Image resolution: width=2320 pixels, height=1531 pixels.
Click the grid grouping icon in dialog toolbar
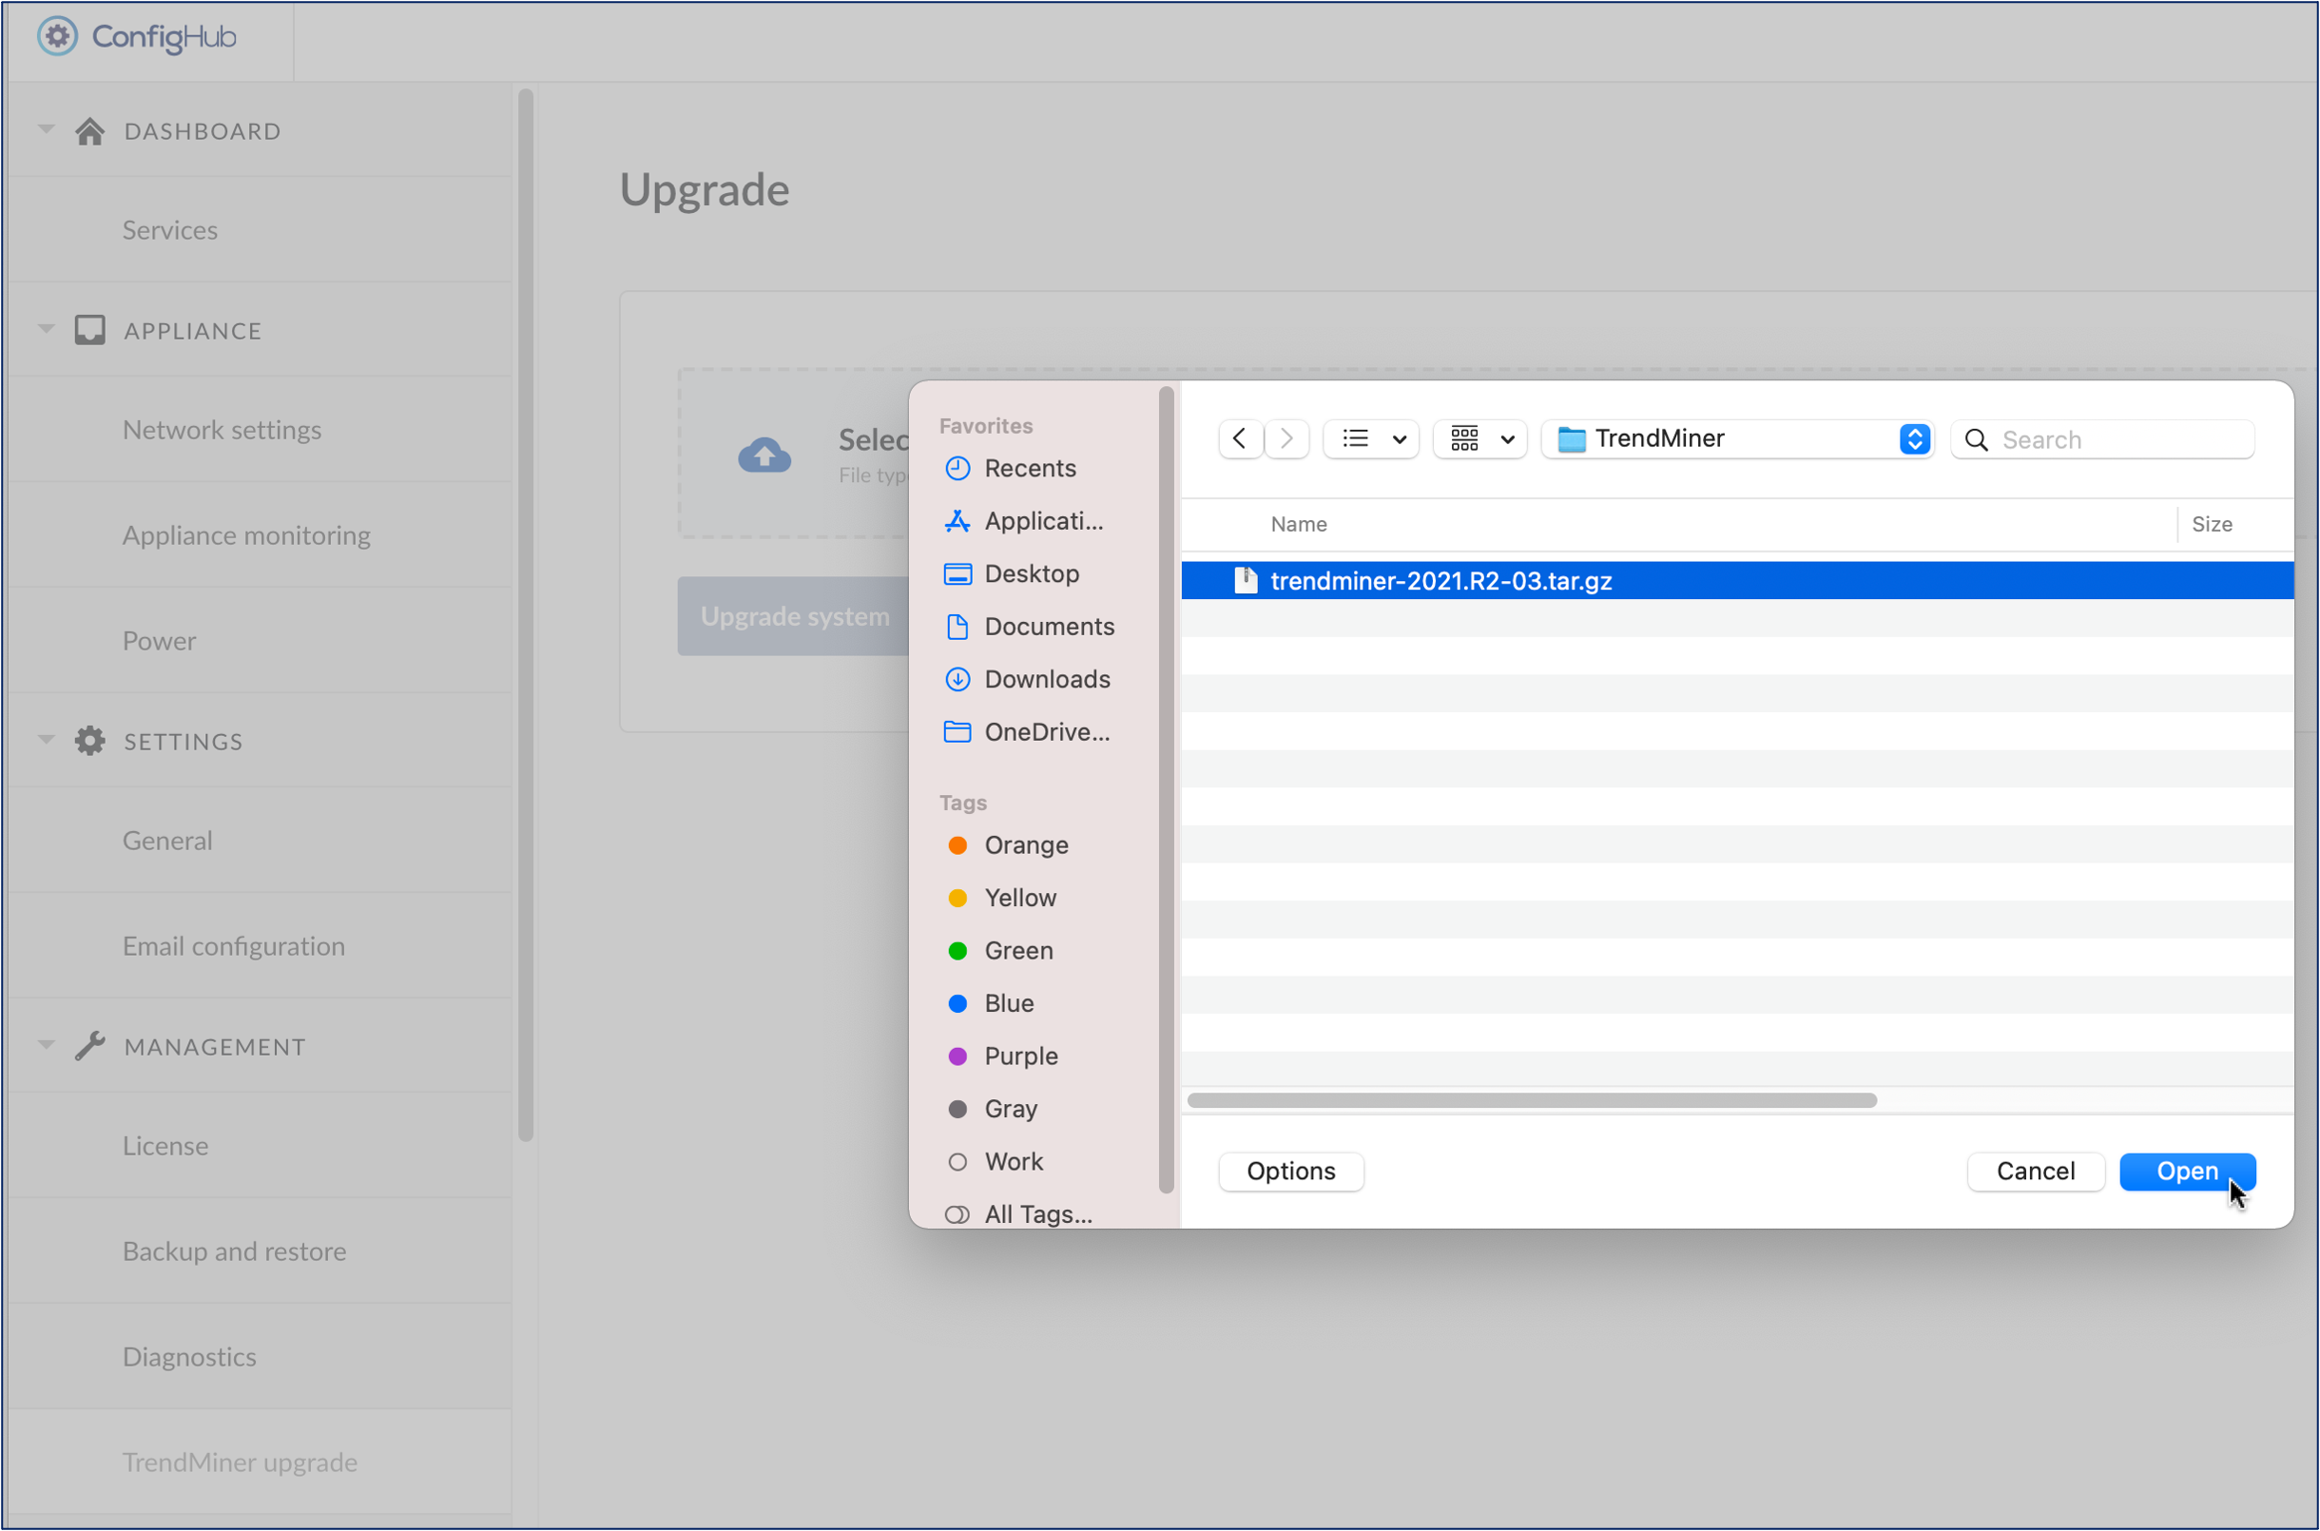point(1465,439)
